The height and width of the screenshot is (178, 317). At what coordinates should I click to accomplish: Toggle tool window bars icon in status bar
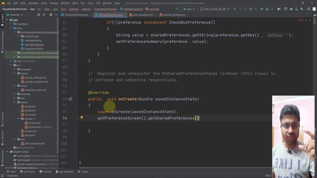(2, 176)
